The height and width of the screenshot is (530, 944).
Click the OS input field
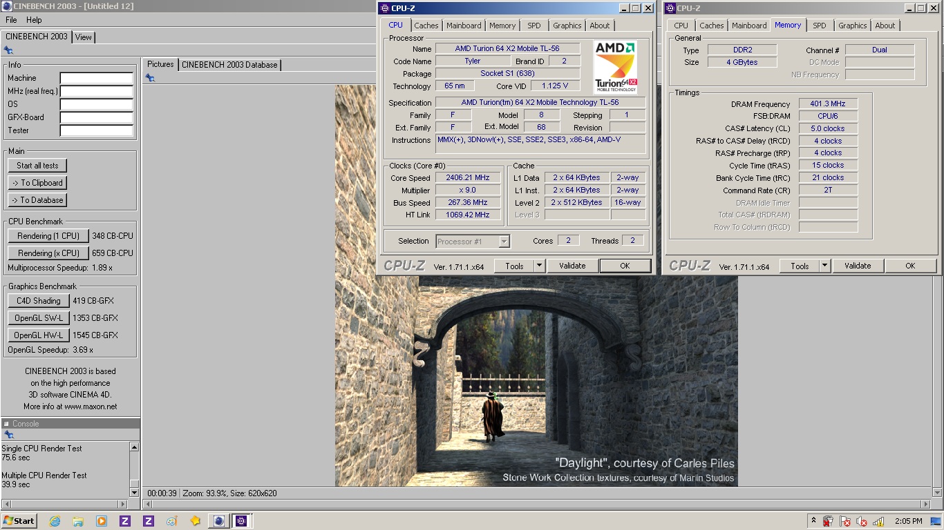(x=97, y=104)
